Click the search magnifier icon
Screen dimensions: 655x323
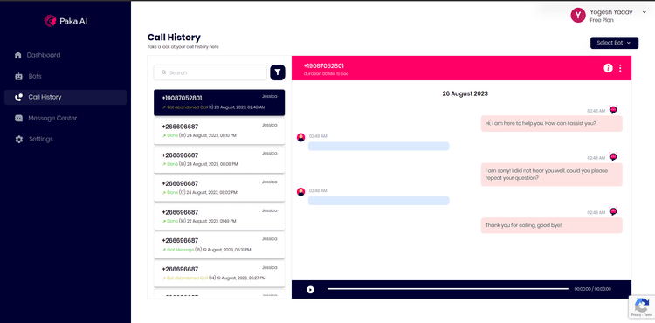[x=164, y=72]
